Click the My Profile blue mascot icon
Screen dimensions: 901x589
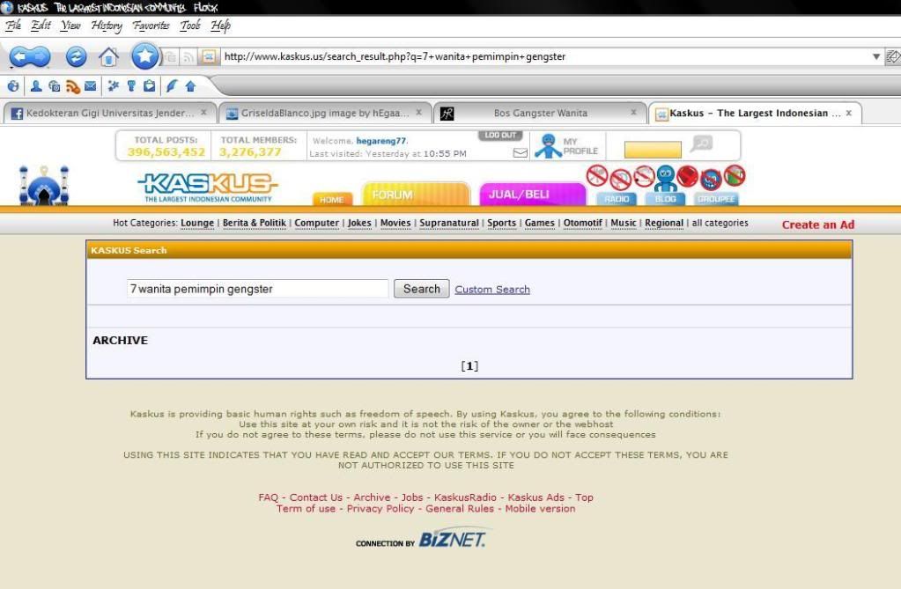(548, 146)
